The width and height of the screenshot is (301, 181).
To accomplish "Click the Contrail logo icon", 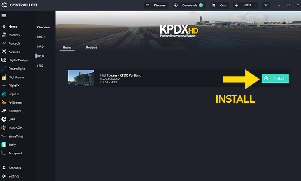I will (x=4, y=5).
